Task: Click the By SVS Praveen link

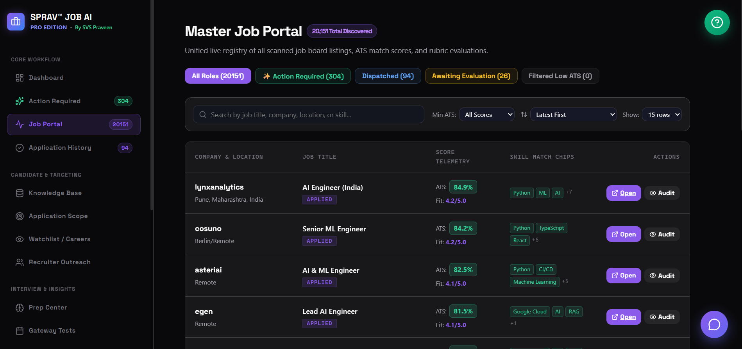Action: click(93, 27)
